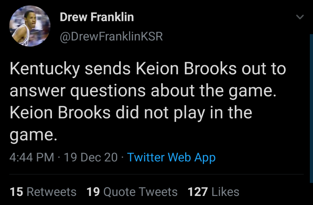Open Drew Franklin's profile picture

[30, 26]
